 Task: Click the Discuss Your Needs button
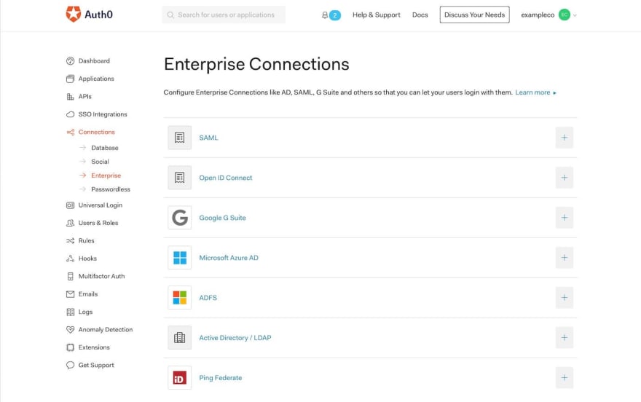(475, 15)
